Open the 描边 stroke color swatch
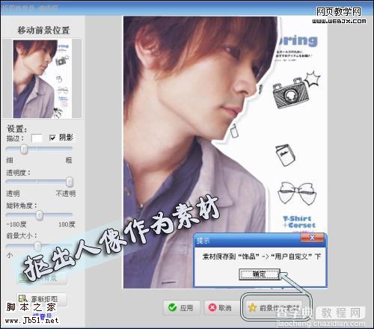Image resolution: width=374 pixels, height=329 pixels. tap(37, 138)
